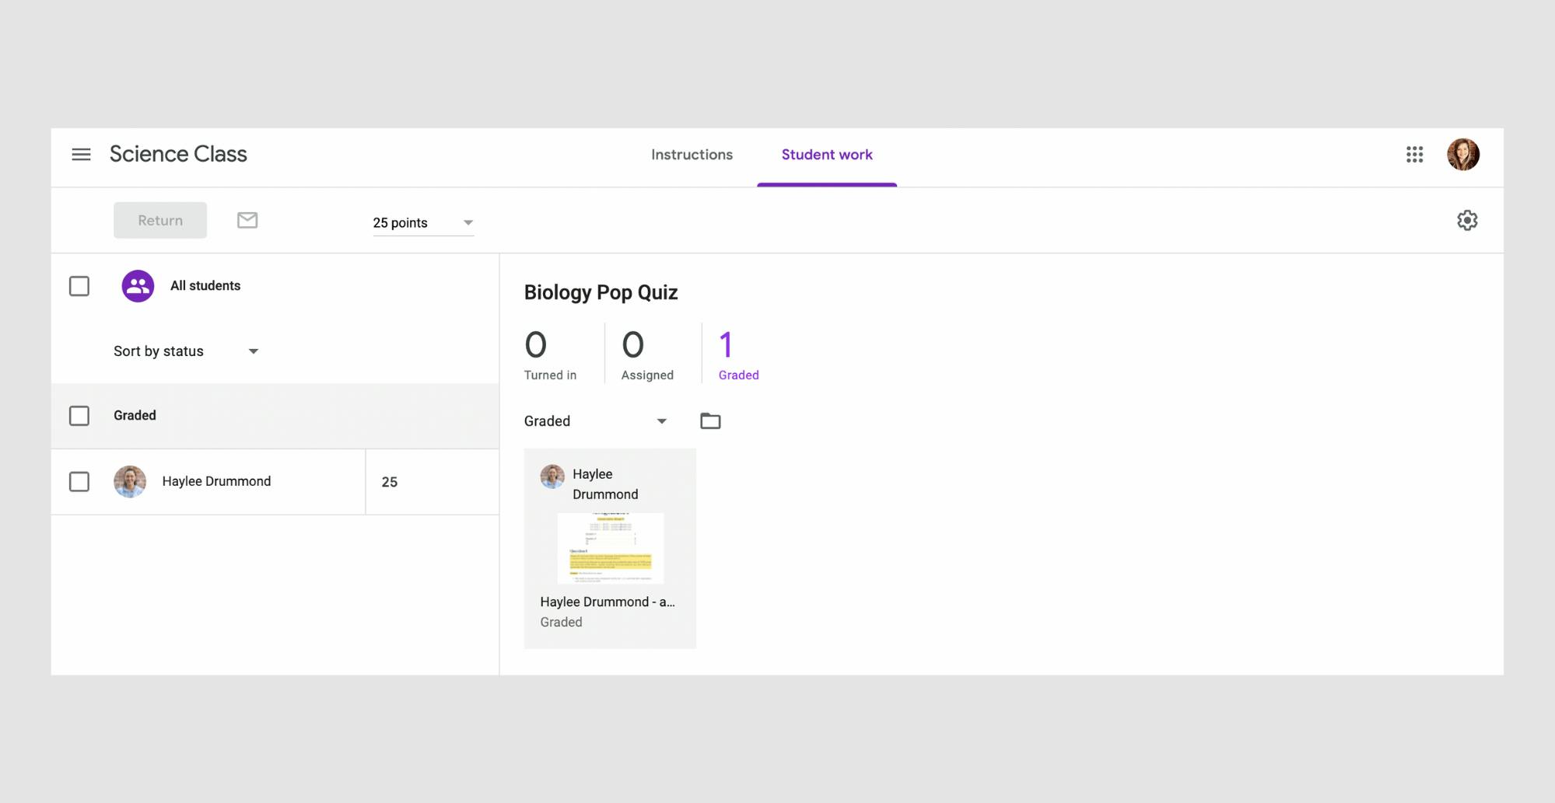The width and height of the screenshot is (1555, 803).
Task: Open the Drive folder icon
Action: 710,421
